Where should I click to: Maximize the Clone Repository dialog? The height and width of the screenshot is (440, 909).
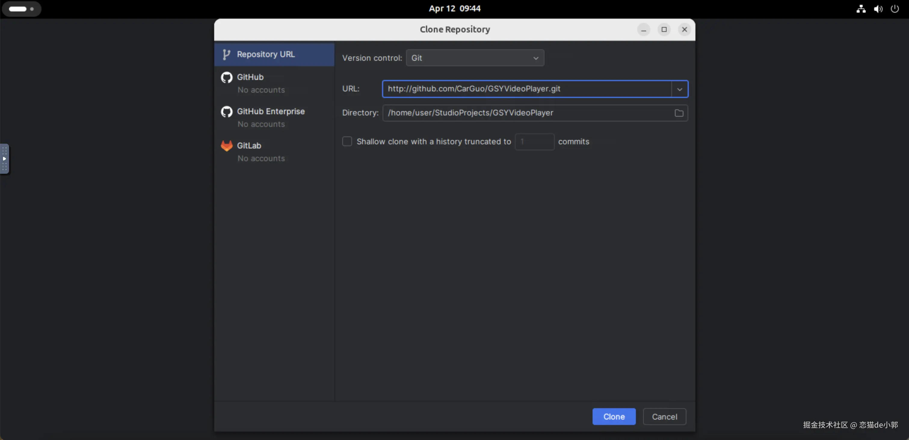(x=664, y=30)
